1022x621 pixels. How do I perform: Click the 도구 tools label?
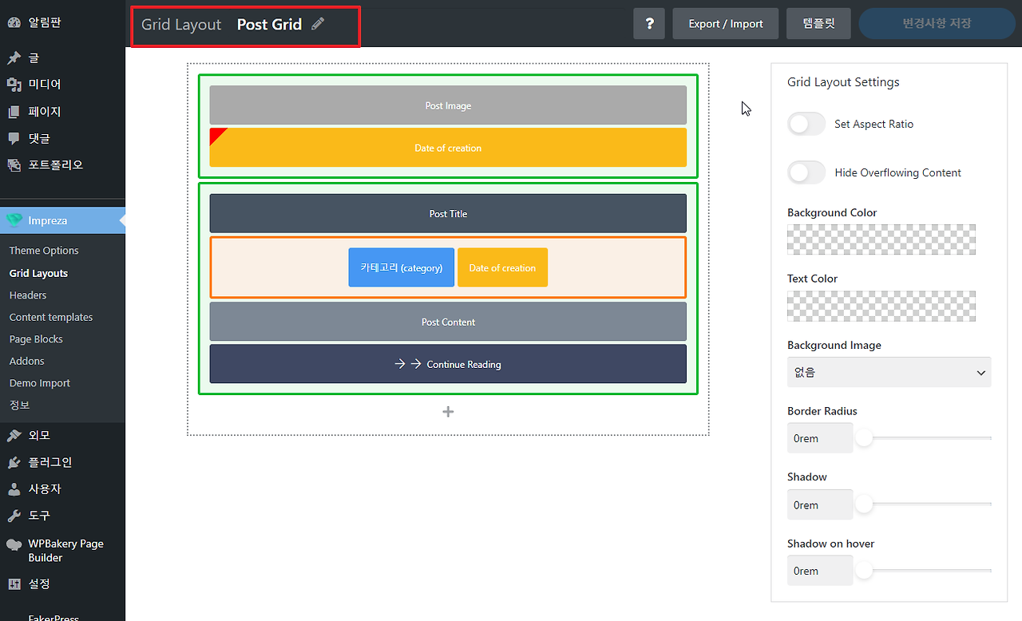(39, 516)
